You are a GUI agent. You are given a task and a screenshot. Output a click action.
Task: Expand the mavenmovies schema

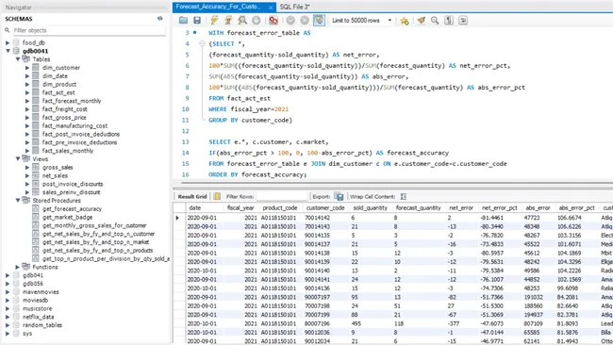point(8,292)
